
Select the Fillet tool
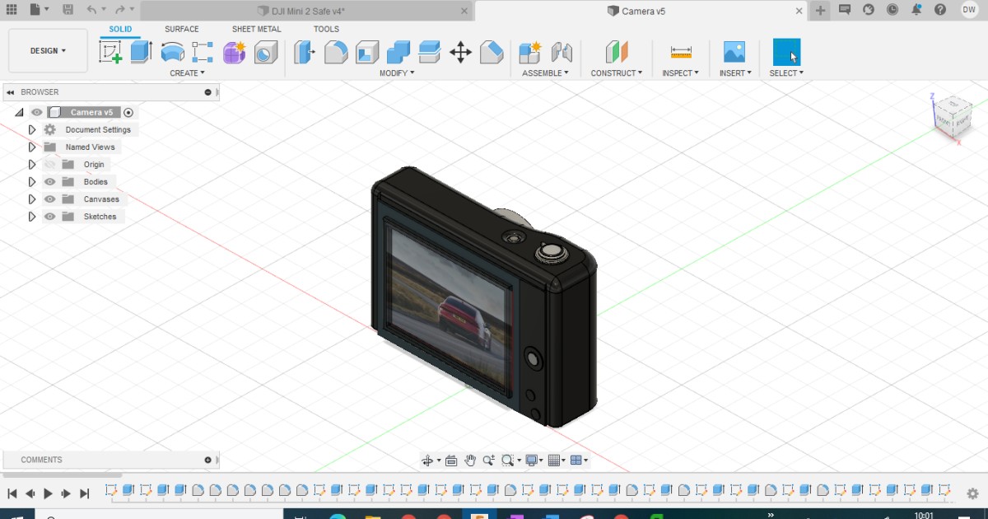coord(338,51)
